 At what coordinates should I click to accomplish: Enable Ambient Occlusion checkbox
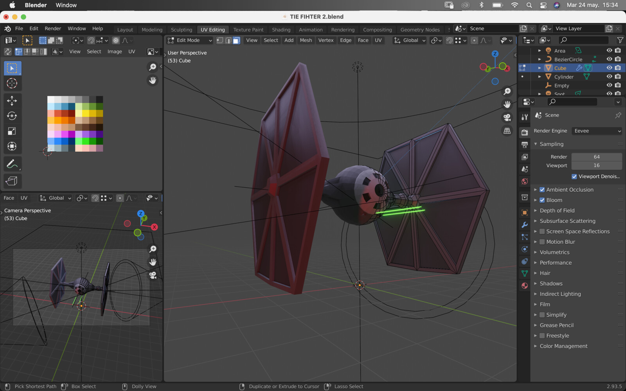(x=542, y=190)
